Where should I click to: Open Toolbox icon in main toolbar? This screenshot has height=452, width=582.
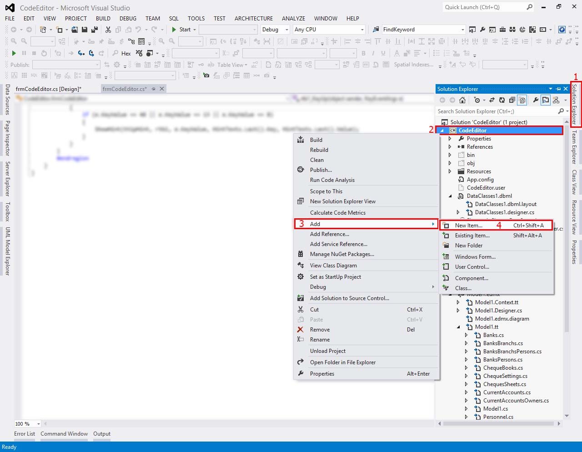[502, 30]
